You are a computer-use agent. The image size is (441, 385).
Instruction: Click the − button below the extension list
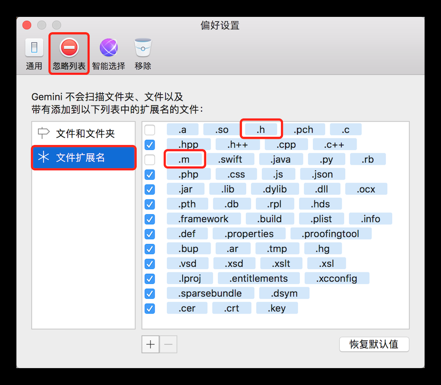click(x=167, y=344)
